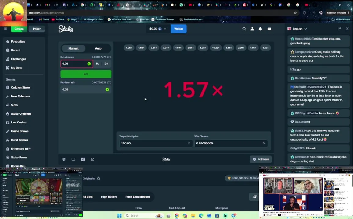Screen dimensions: 353x219
Task: Double the bet amount with 2×
Action: point(106,64)
